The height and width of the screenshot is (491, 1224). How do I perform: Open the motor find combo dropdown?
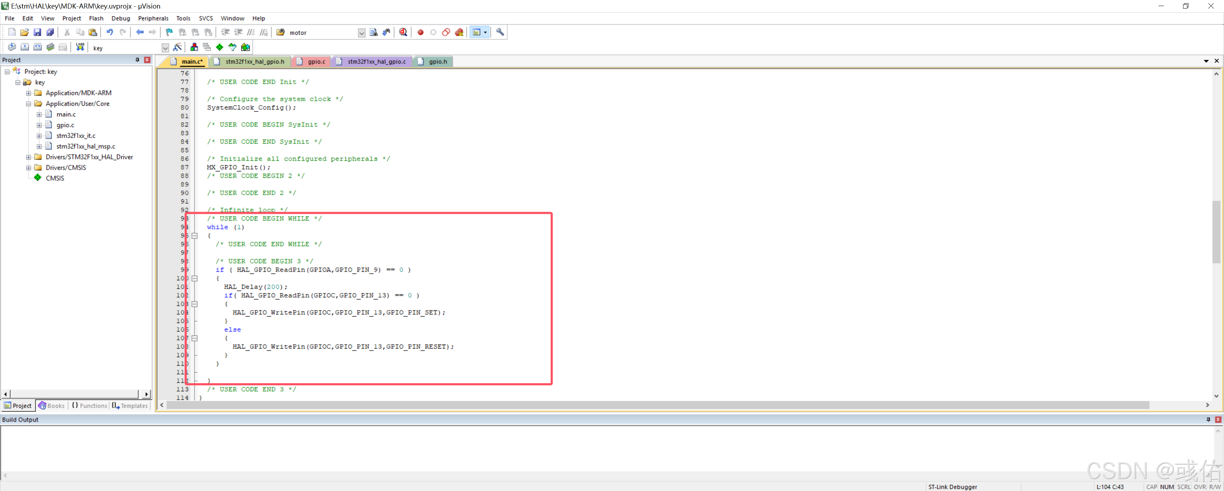click(362, 33)
